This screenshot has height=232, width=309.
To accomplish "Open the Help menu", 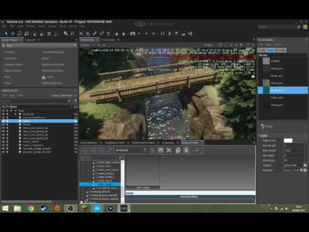I will coord(82,26).
